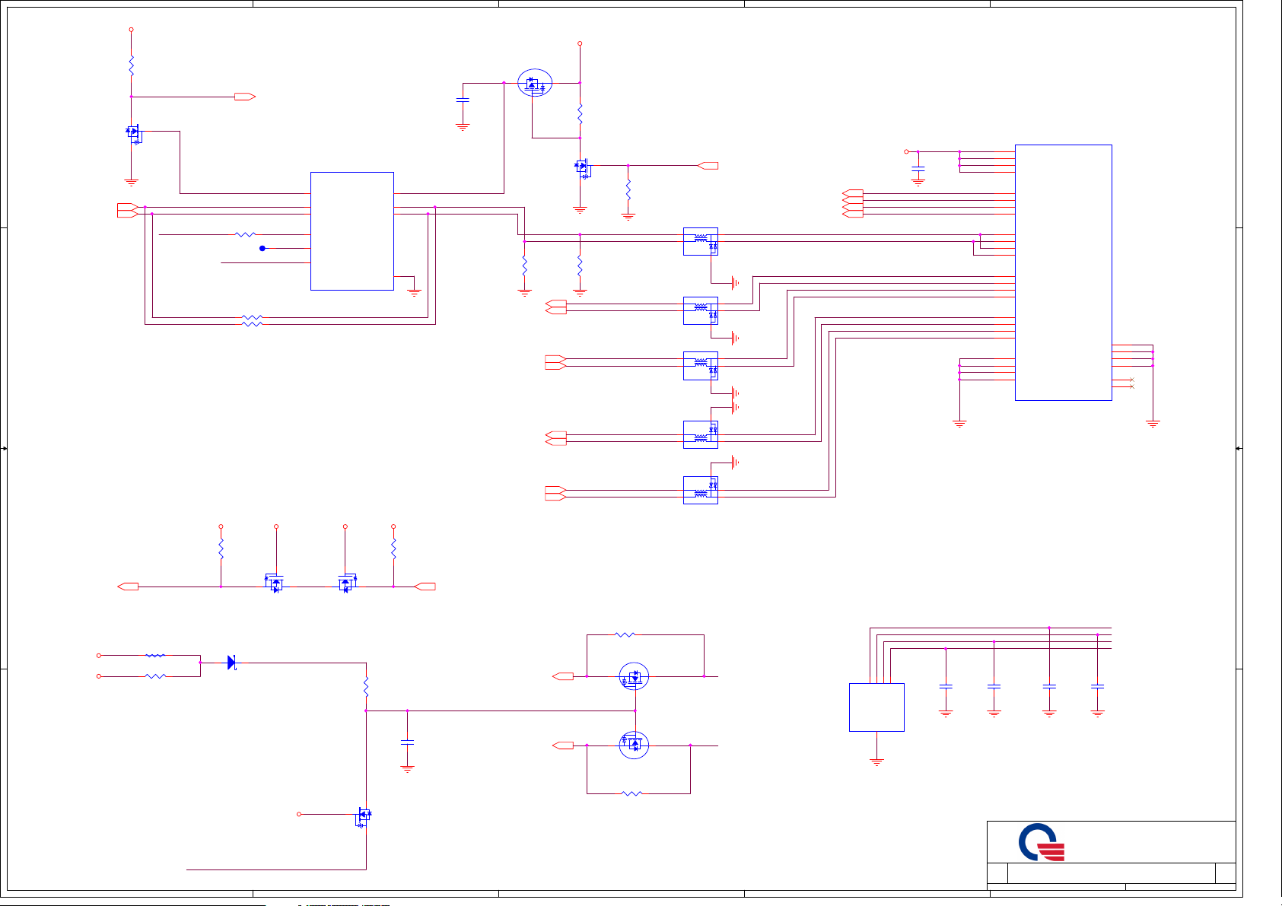Click the ground symbol under the small square component
The width and height of the screenshot is (1282, 906).
tap(876, 761)
